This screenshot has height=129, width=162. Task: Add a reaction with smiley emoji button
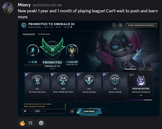coord(41,123)
